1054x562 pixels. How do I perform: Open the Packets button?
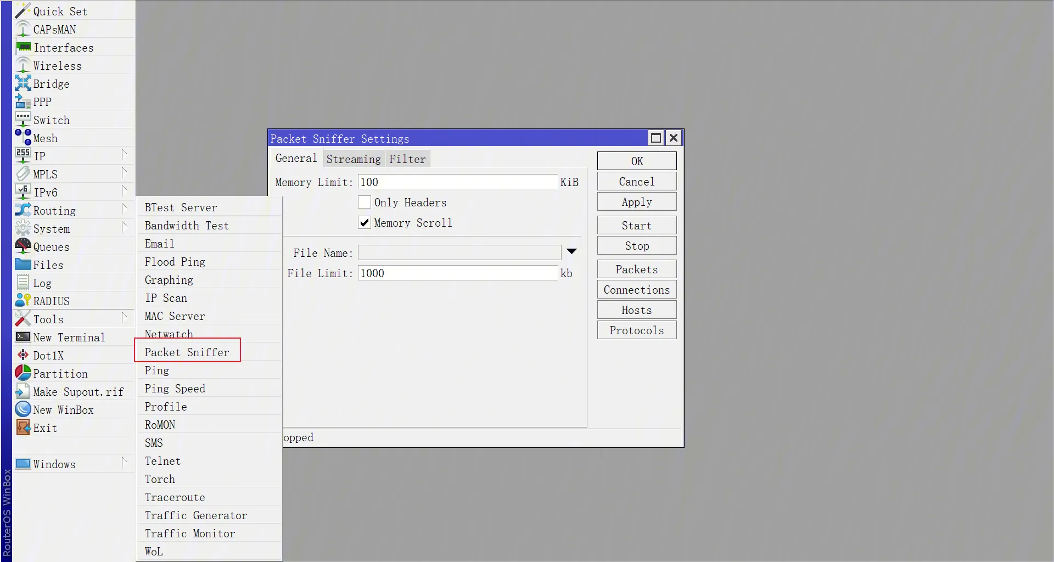[x=637, y=269]
